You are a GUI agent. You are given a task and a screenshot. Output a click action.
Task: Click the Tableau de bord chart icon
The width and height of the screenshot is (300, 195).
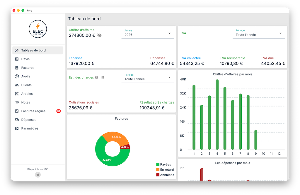[x=17, y=50]
